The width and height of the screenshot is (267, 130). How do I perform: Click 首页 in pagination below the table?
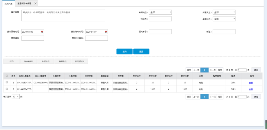(x=189, y=97)
